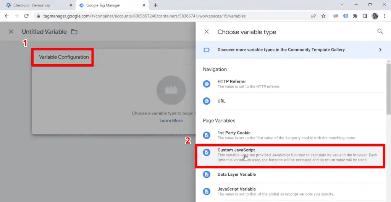Open a new browser tab
The width and height of the screenshot is (391, 202).
click(x=156, y=5)
